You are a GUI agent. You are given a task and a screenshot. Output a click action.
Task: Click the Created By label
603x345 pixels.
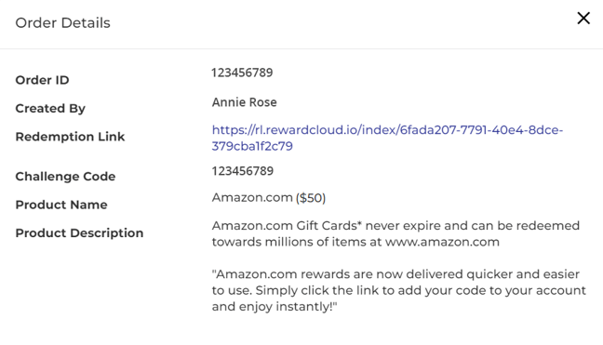[x=50, y=109]
